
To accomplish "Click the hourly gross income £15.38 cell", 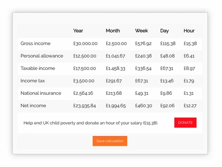I will 190,43.
